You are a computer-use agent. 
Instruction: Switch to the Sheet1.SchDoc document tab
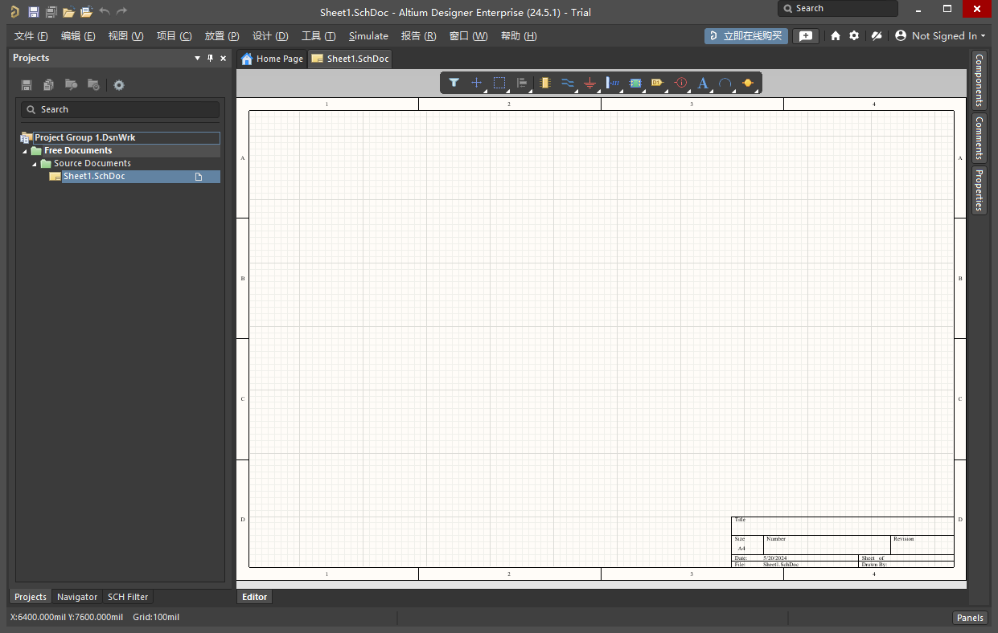click(x=350, y=59)
